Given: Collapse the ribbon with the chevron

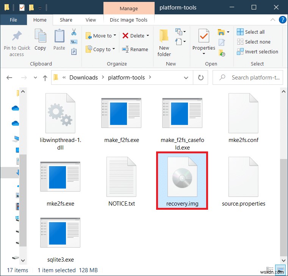Looking at the screenshot, I should [x=273, y=20].
